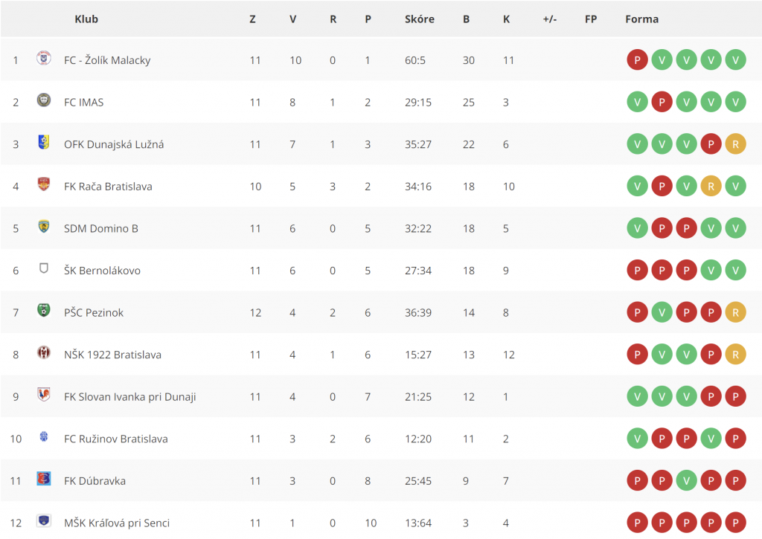Click the orange R badge in Rača's form
Screen dimensions: 762x539
(x=711, y=187)
